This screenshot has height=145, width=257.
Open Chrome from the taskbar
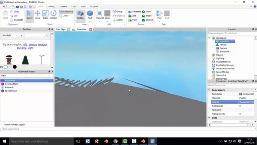(115, 141)
